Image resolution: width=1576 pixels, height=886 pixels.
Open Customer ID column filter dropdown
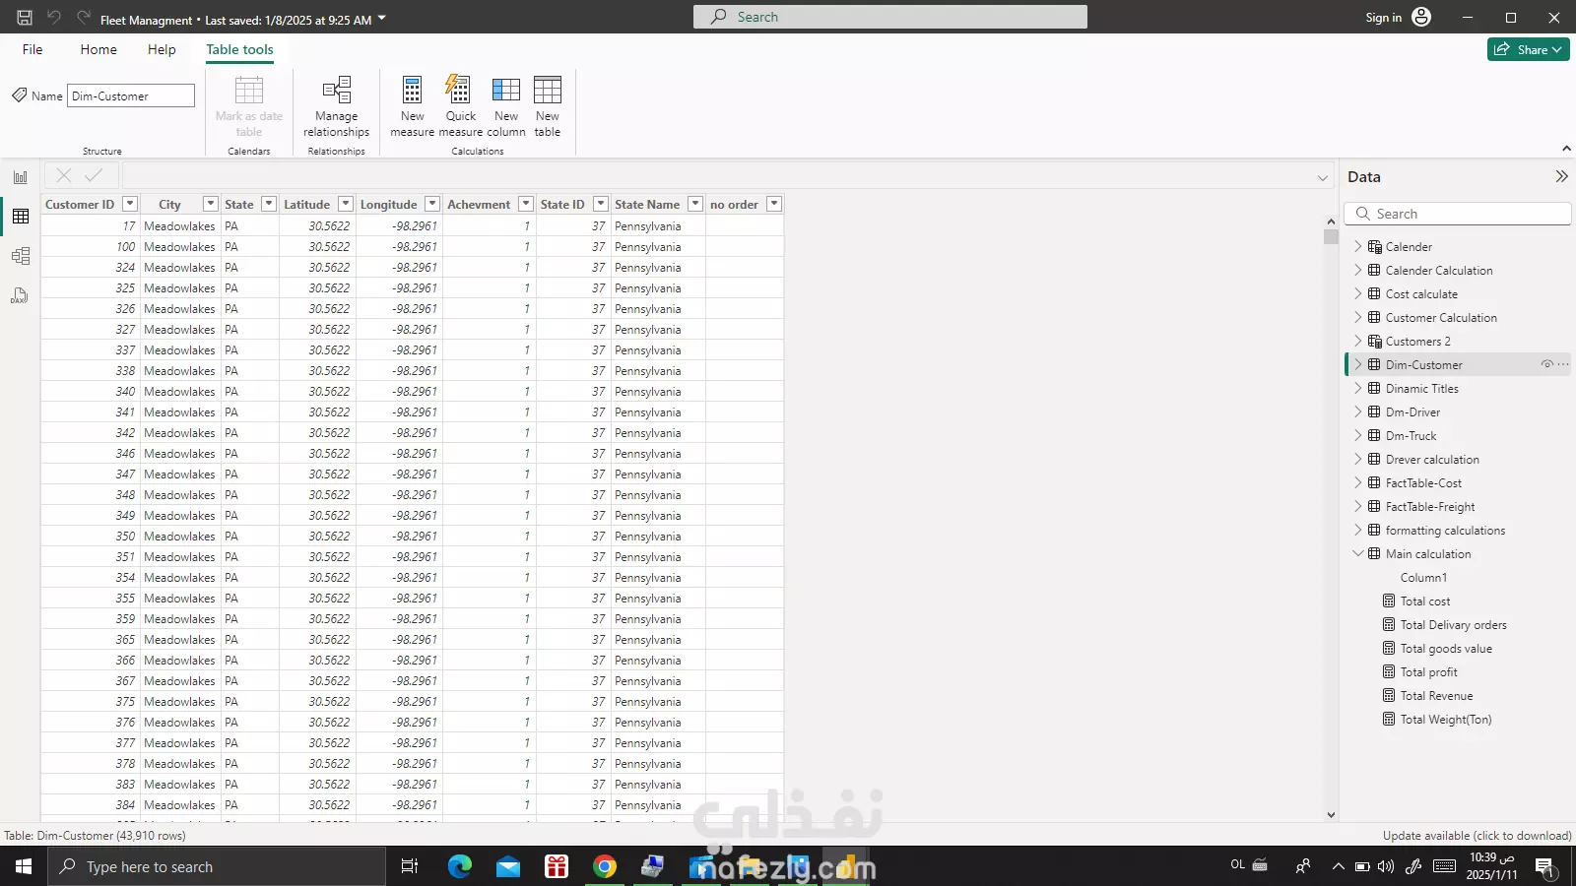pos(129,204)
